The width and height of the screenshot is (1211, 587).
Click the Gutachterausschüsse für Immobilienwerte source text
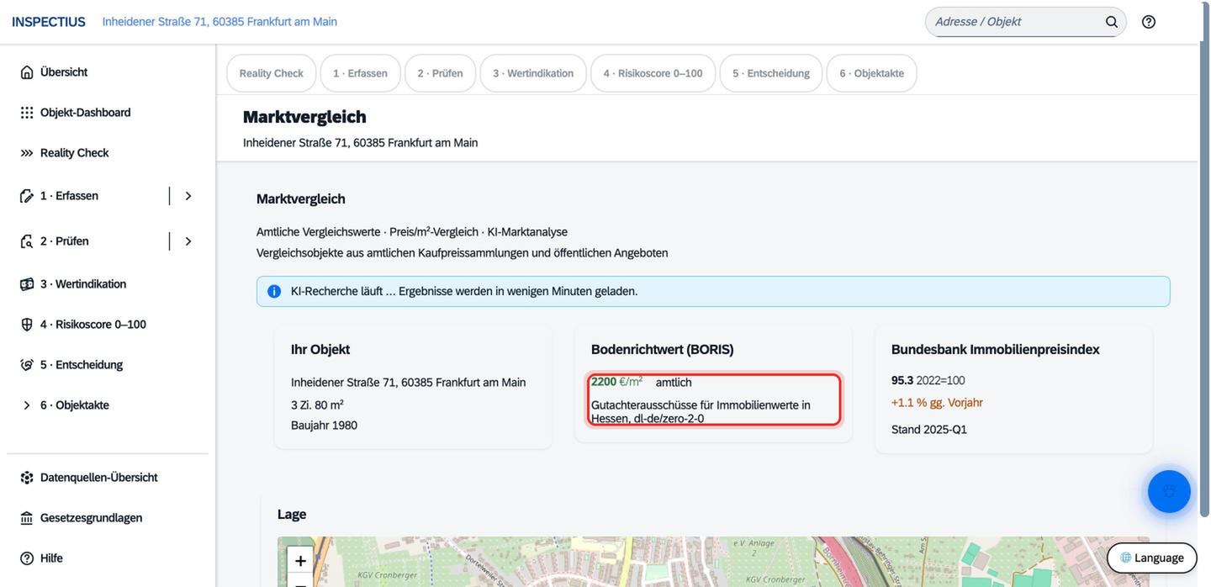[x=701, y=412]
